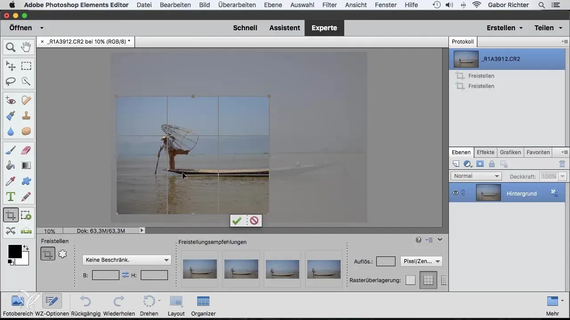Select the Red Eye Removal tool
Image resolution: width=570 pixels, height=320 pixels.
point(11,101)
